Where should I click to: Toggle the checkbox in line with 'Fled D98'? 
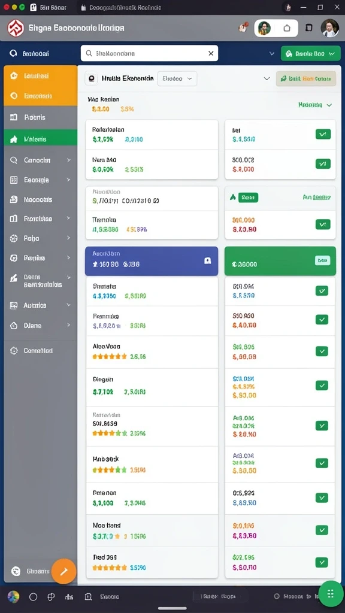click(322, 562)
